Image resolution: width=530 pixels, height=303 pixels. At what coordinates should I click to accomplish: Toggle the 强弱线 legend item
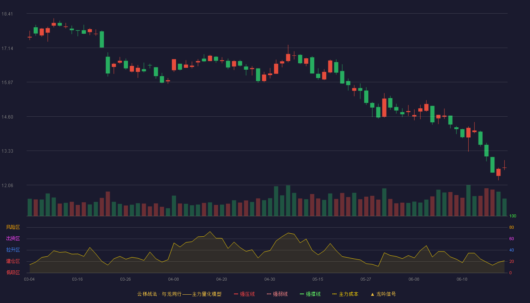[x=277, y=294]
